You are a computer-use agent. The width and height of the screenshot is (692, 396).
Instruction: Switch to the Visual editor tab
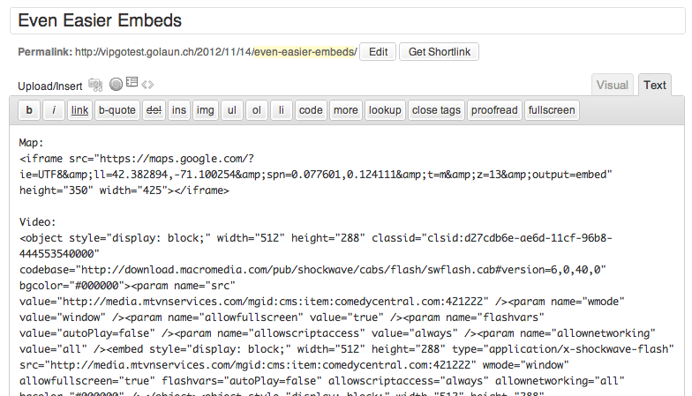[613, 85]
